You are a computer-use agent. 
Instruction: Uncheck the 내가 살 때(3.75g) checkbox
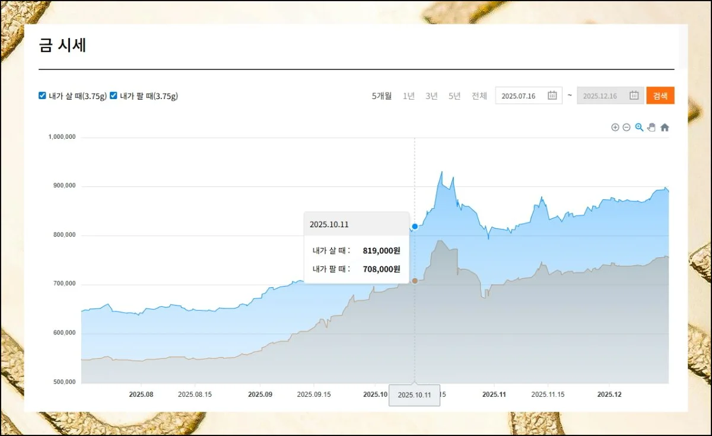click(42, 96)
